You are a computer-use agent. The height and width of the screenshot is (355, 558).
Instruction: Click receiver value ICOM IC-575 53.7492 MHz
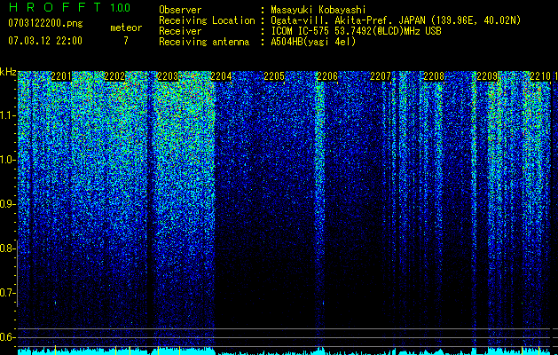pyautogui.click(x=356, y=31)
